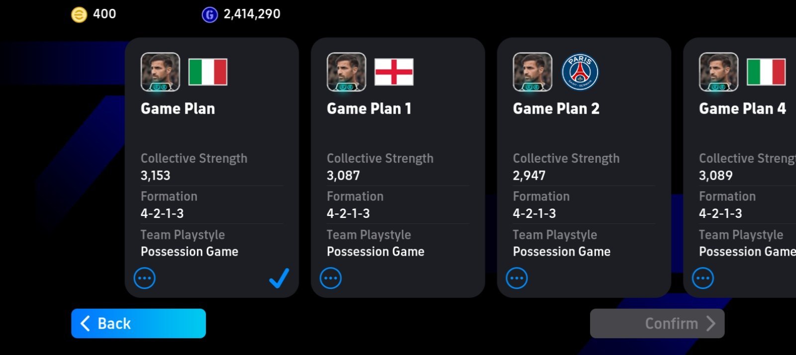Click the Back button
Image resolution: width=796 pixels, height=355 pixels.
point(138,323)
